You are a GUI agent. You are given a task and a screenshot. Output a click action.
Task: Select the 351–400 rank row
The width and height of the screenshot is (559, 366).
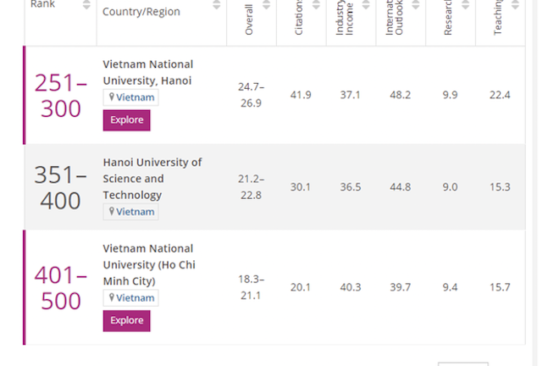pos(60,187)
